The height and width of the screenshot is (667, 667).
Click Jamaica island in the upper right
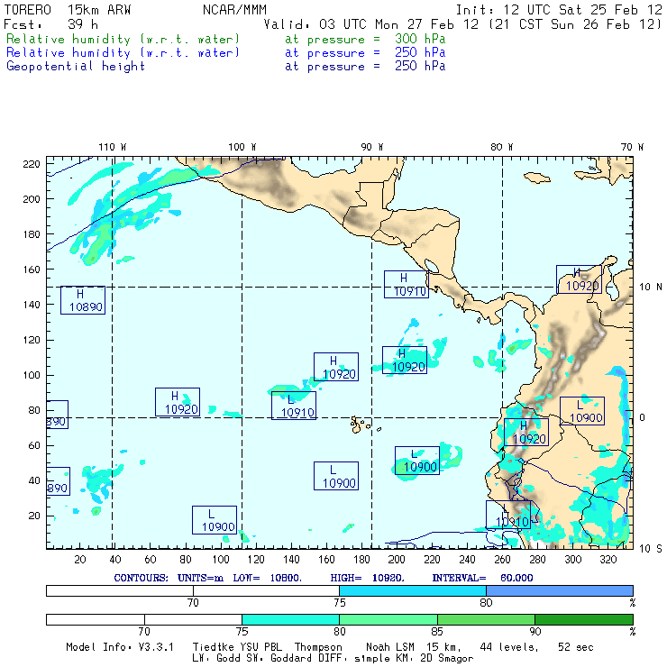pyautogui.click(x=537, y=178)
